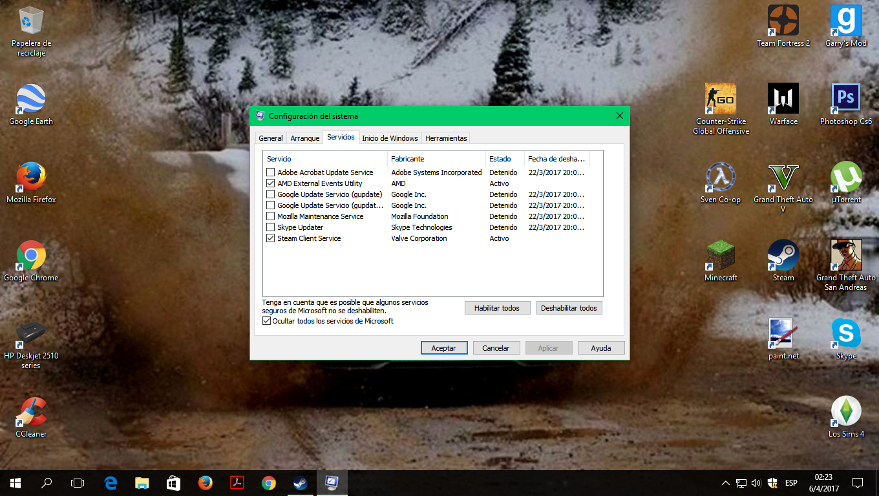Select the Sven Co-op desktop shortcut
The image size is (879, 496).
coord(721,183)
